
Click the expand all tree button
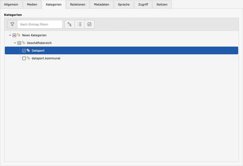click(70, 24)
